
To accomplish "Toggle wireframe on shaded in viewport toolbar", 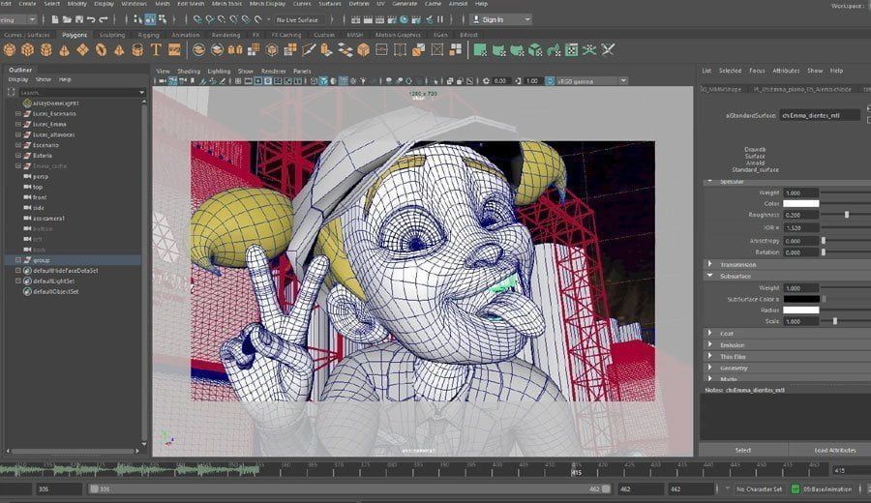I will click(x=344, y=81).
